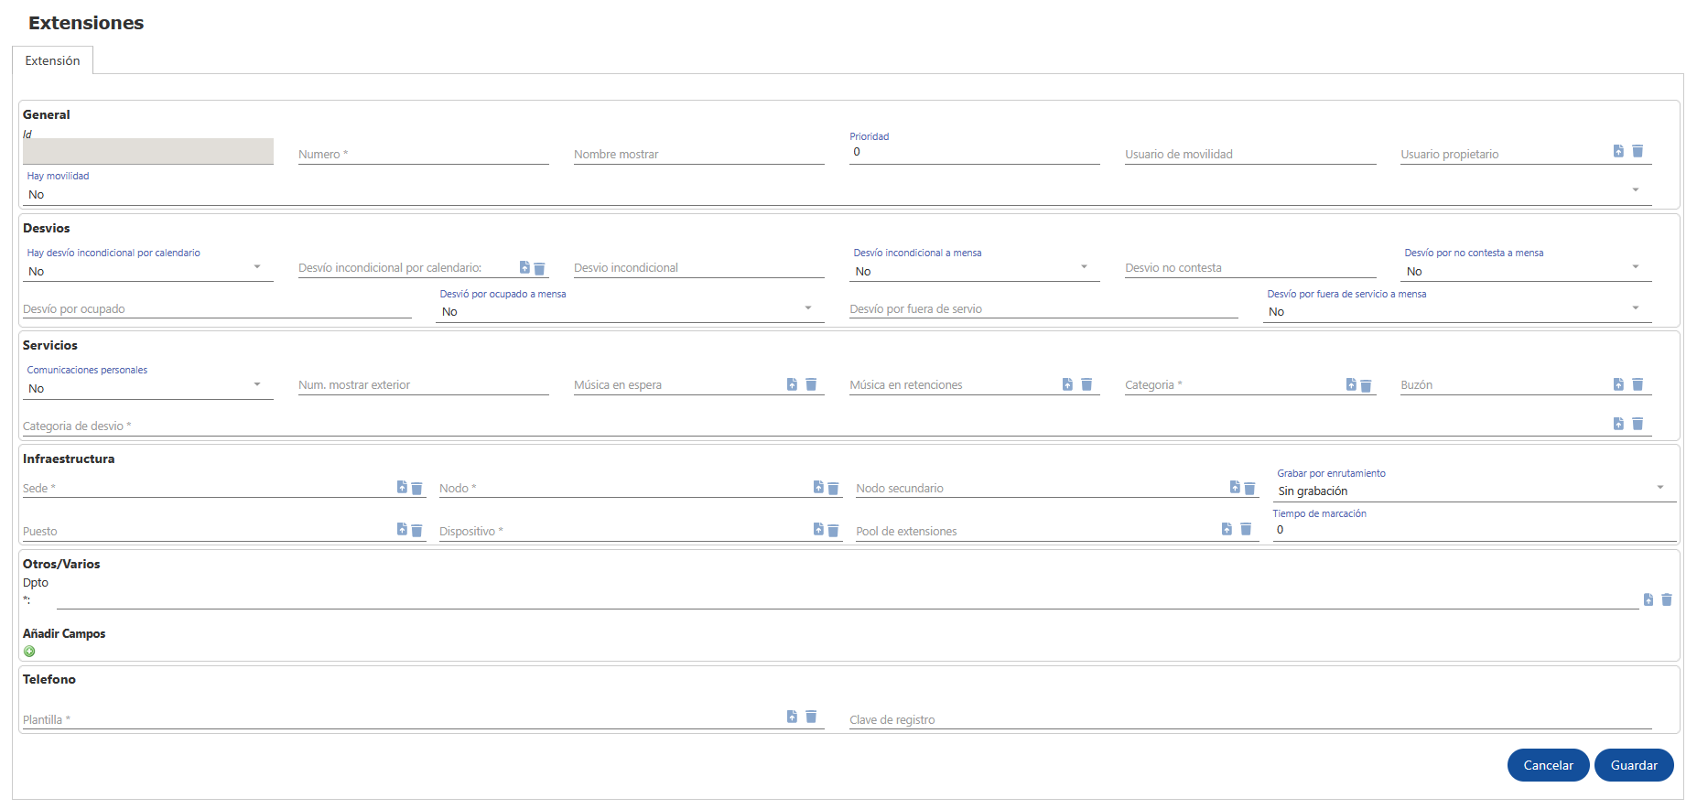The height and width of the screenshot is (809, 1697).
Task: Clear Categoria field with trash icon
Action: (1366, 386)
